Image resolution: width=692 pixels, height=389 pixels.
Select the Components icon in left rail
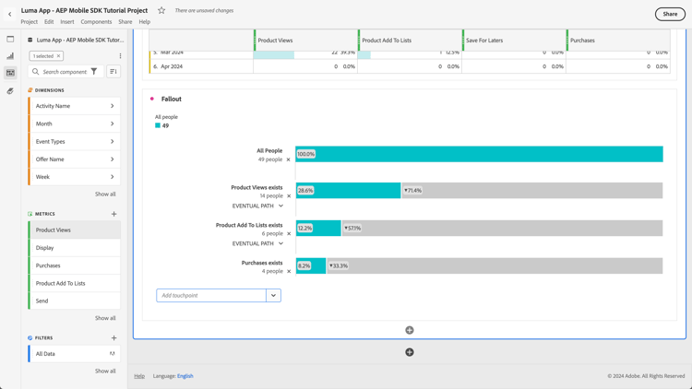[10, 73]
